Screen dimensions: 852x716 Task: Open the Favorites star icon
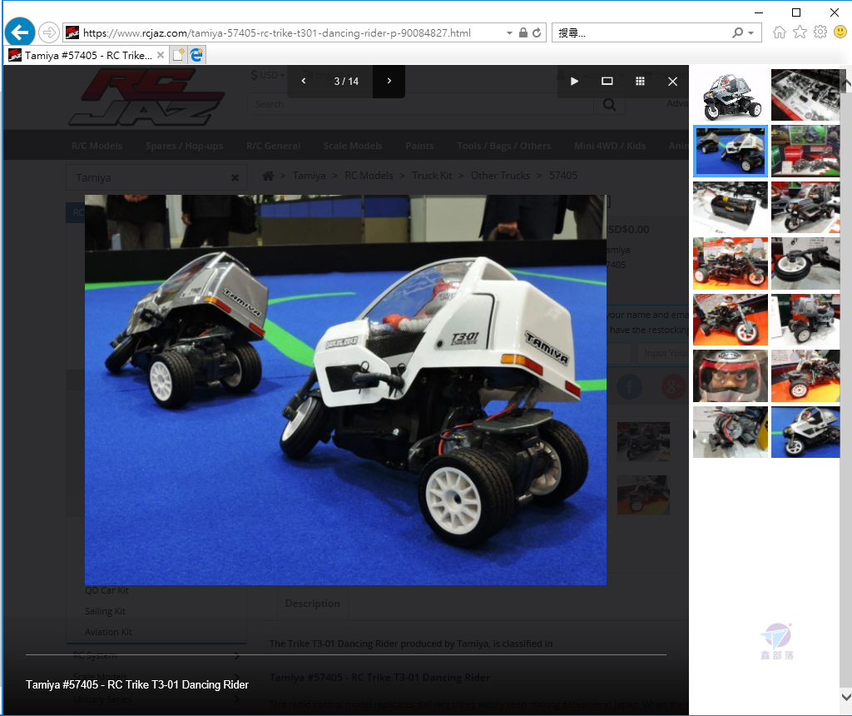point(800,32)
